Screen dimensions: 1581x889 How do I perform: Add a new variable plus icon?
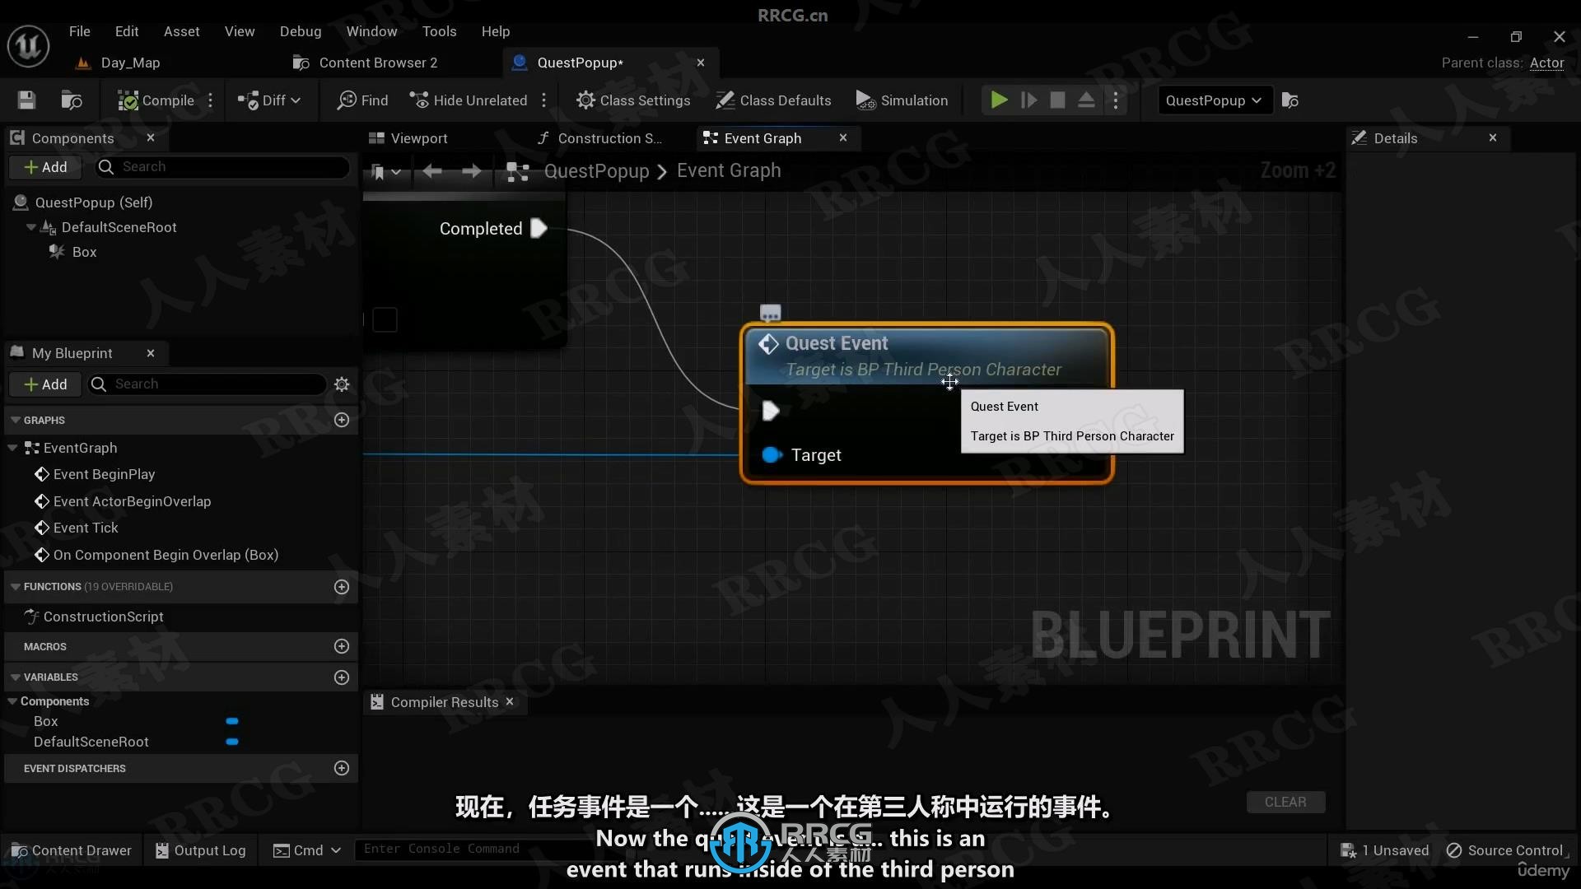point(342,677)
